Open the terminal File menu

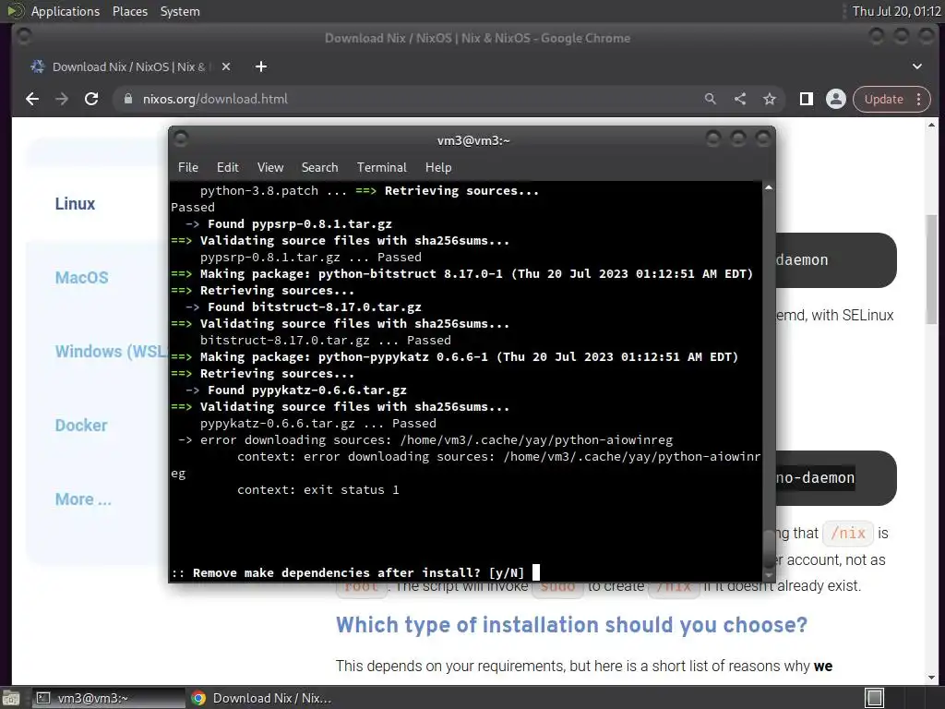pyautogui.click(x=188, y=168)
